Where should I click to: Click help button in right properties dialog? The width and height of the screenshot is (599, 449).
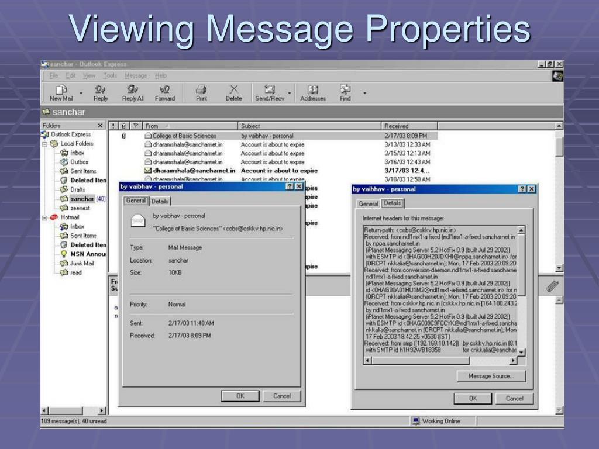[x=522, y=189]
